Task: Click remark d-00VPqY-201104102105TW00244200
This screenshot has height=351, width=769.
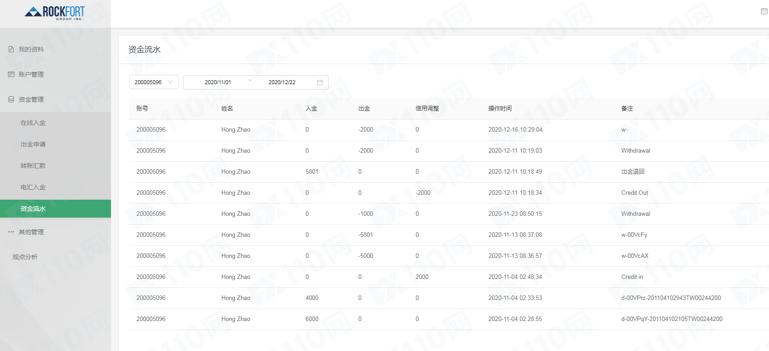Action: (x=672, y=319)
